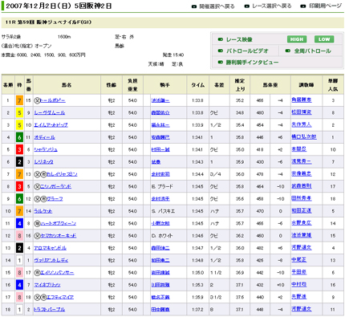
Task: Open the jockey link in the レーヴダムール row
Action: pos(160,113)
